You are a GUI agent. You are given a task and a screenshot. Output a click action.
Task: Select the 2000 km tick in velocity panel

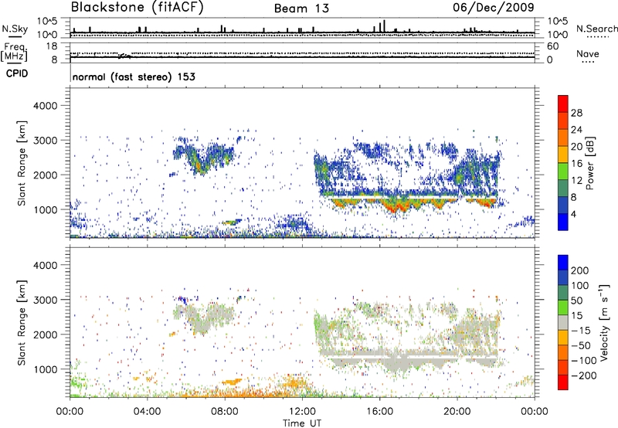coord(45,335)
